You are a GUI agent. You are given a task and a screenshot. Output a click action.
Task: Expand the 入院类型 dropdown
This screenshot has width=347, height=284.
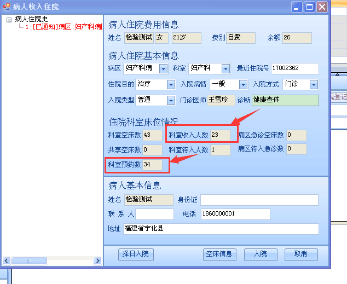171,101
